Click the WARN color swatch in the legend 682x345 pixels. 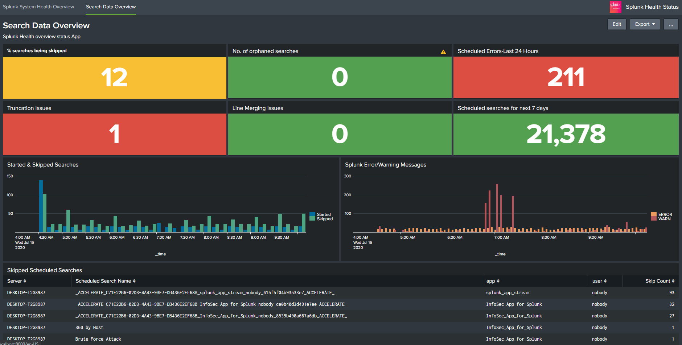tap(654, 218)
